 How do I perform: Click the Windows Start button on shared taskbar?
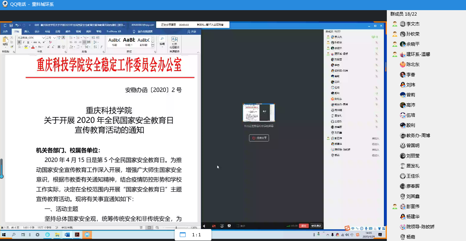[x=4, y=235]
